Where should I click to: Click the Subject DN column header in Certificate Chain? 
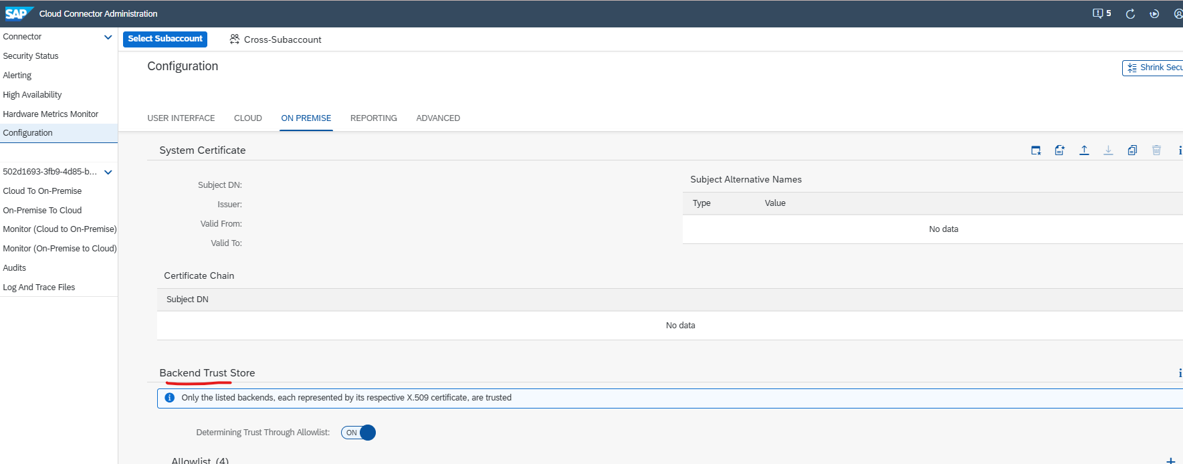click(x=187, y=300)
